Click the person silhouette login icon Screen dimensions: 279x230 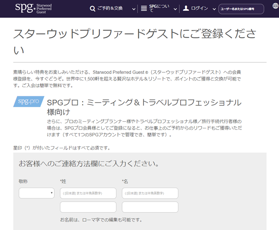click(x=186, y=8)
